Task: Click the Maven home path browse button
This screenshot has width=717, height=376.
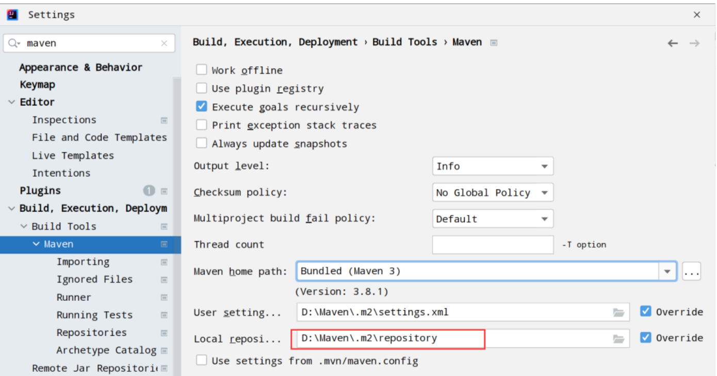Action: 691,271
